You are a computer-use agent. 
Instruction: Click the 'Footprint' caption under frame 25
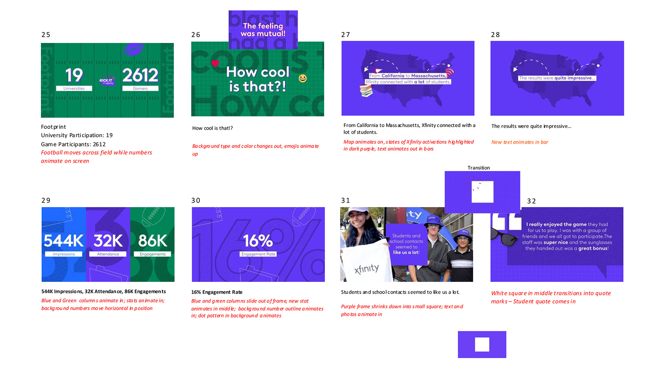pyautogui.click(x=53, y=127)
